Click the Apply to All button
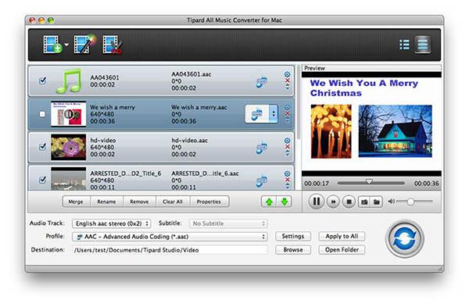The image size is (469, 307). 342,236
